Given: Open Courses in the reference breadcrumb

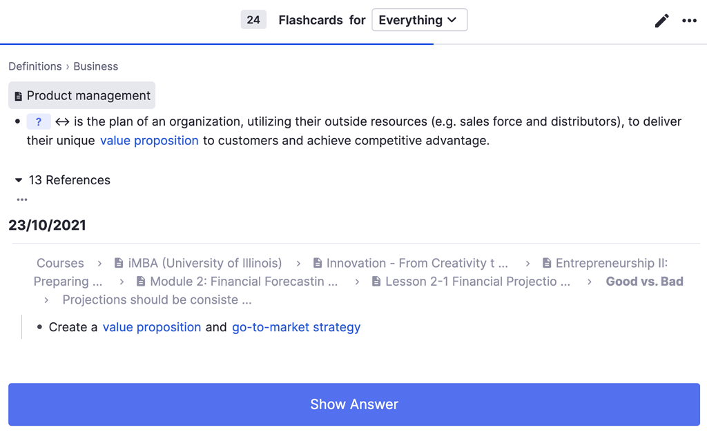Looking at the screenshot, I should tap(60, 263).
